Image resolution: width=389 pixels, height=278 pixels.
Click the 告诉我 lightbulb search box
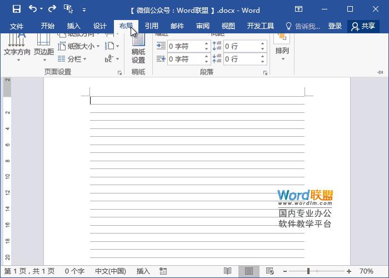[x=303, y=26]
